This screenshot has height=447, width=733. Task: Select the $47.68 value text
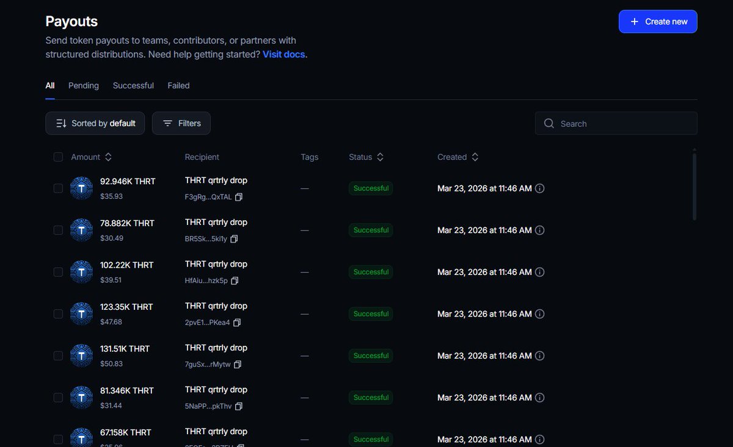[111, 322]
